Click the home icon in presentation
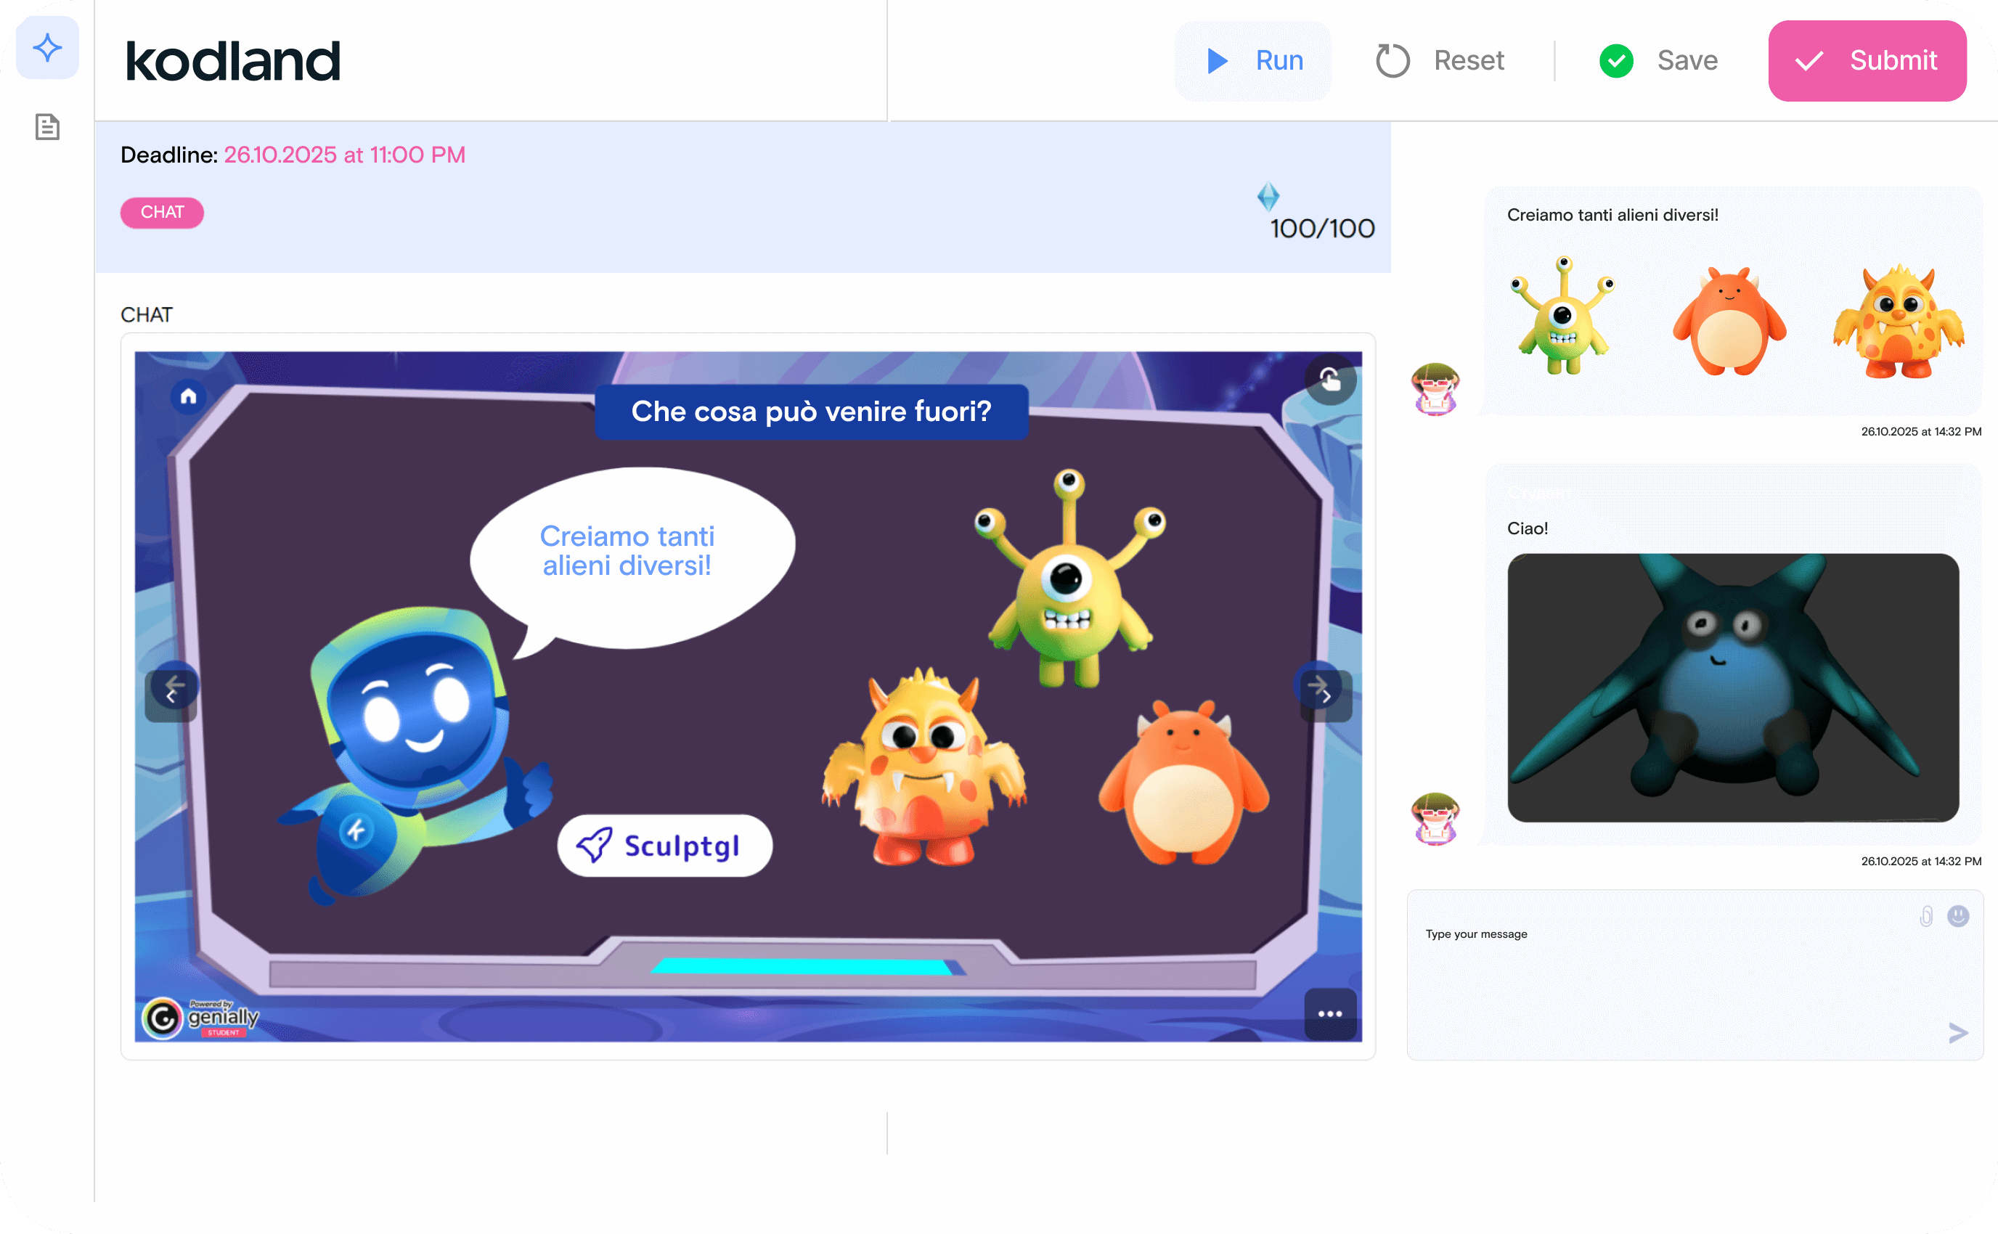This screenshot has height=1234, width=1998. (x=189, y=396)
